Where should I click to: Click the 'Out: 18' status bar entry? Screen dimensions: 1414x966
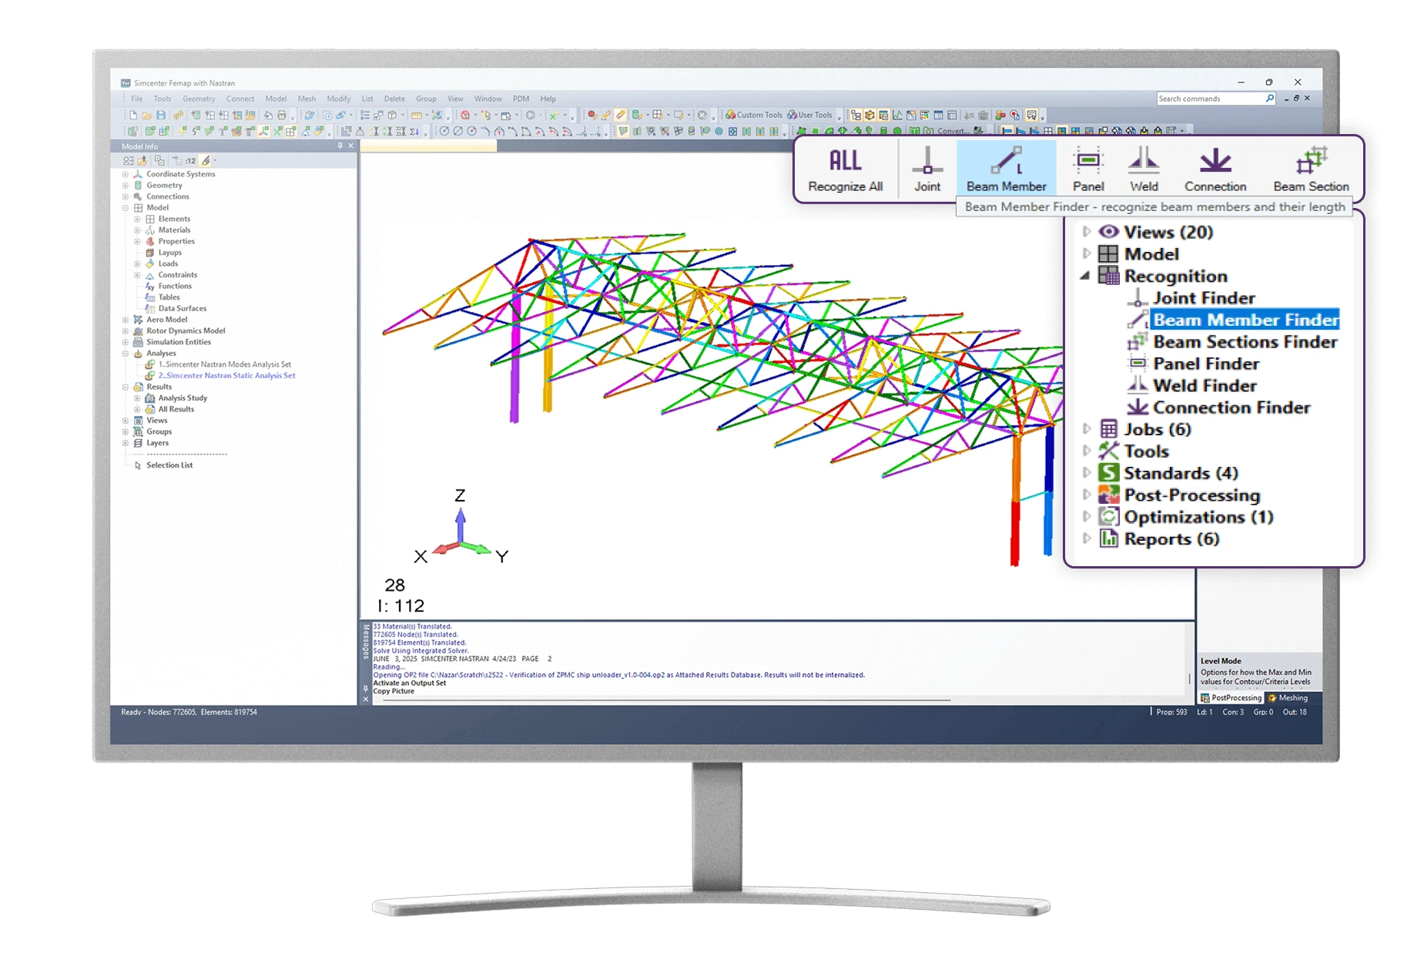[1295, 713]
